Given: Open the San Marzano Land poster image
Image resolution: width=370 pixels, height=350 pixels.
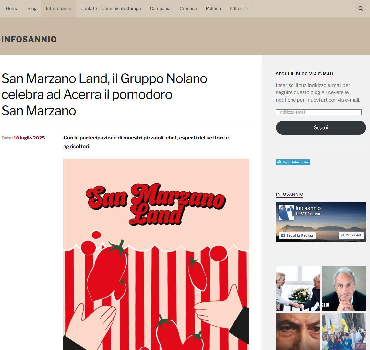Looking at the screenshot, I should (156, 254).
